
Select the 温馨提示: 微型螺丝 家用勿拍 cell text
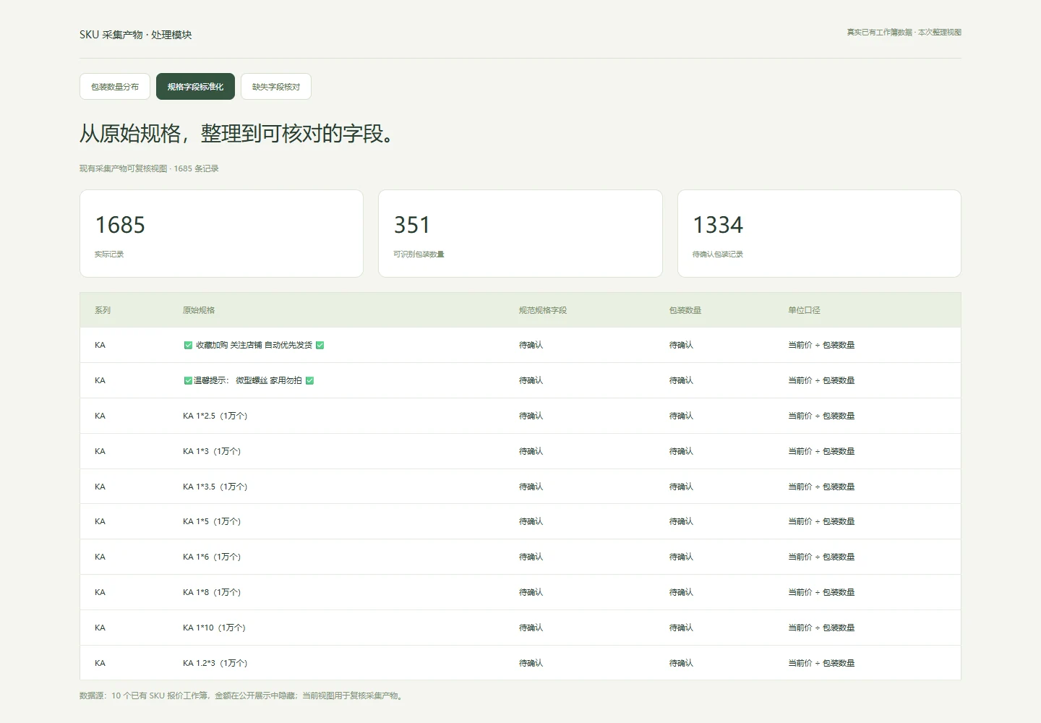[x=249, y=381]
